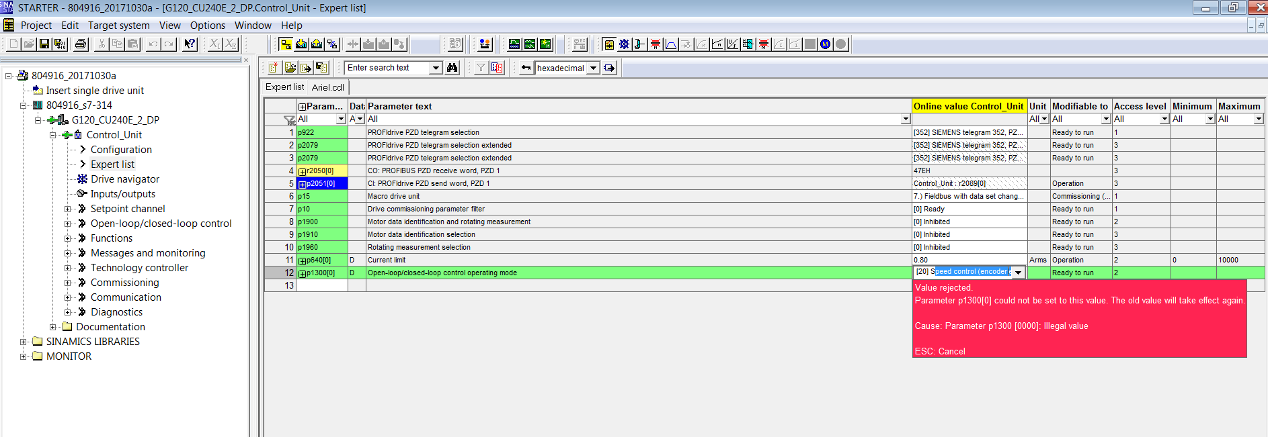Click the New project icon

click(13, 44)
